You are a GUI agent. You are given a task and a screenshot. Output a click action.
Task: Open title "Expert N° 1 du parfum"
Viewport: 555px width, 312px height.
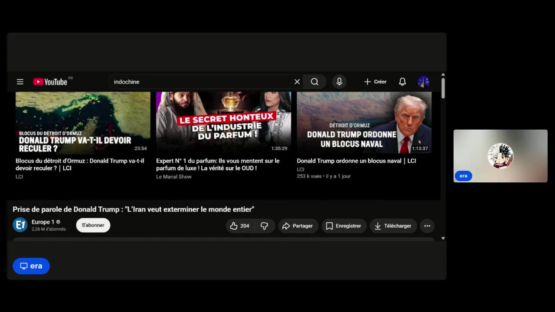(218, 164)
